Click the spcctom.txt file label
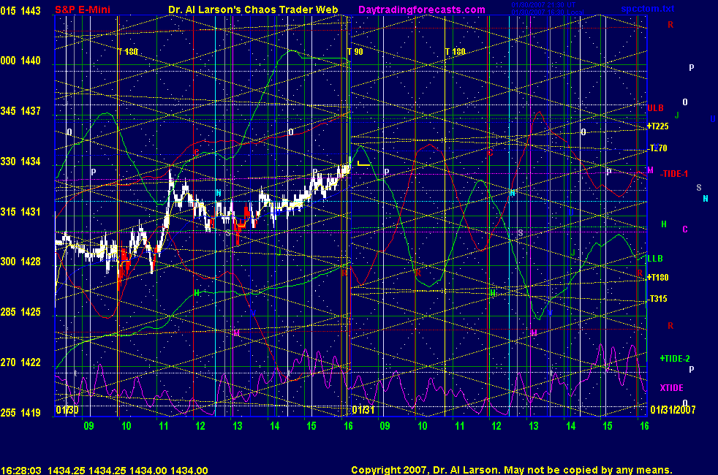The width and height of the screenshot is (718, 475). pyautogui.click(x=648, y=9)
